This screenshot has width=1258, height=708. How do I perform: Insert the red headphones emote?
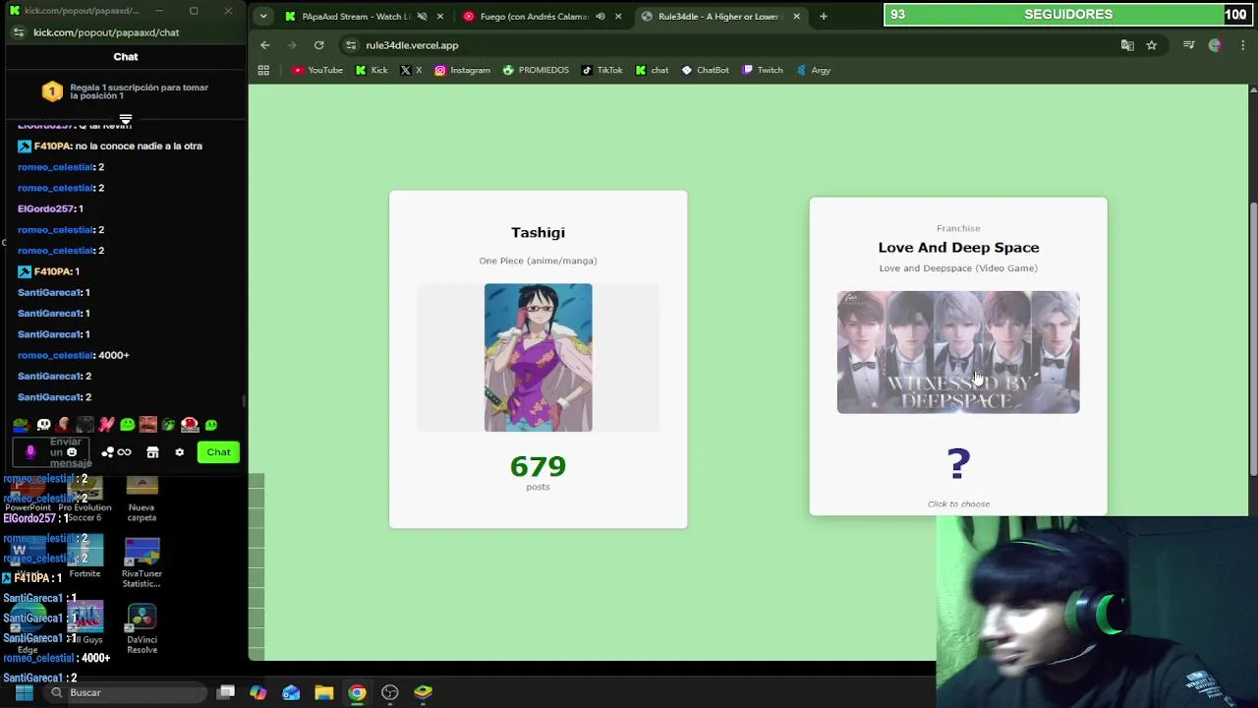pyautogui.click(x=190, y=425)
